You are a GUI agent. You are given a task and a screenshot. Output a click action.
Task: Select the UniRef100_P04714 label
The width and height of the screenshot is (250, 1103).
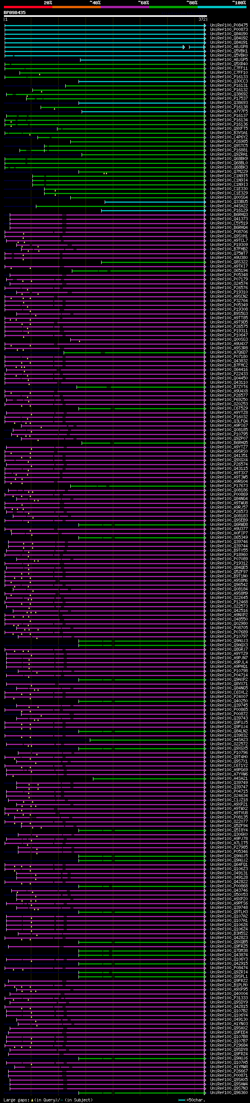pos(229,675)
